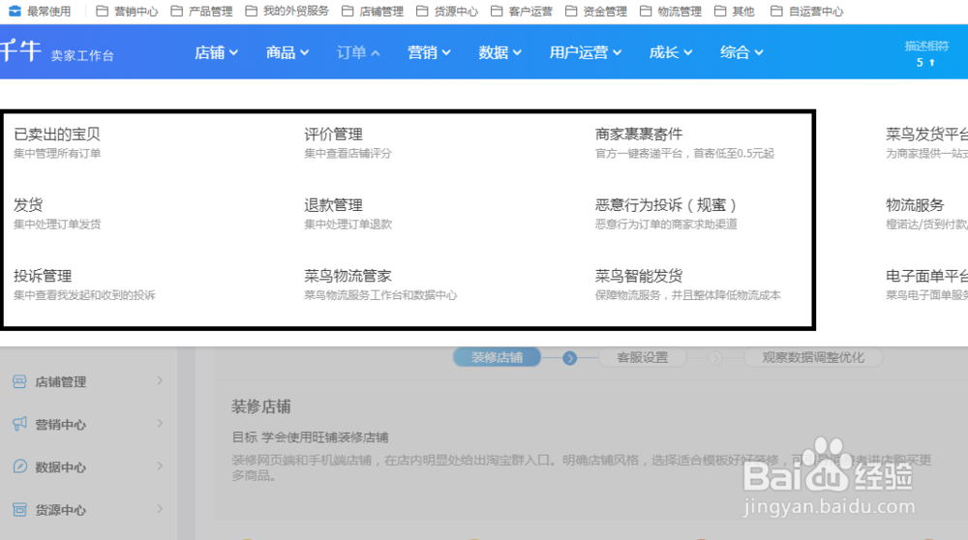This screenshot has height=540, width=968.
Task: Open the 产品管理 bookmark folder
Action: [201, 11]
